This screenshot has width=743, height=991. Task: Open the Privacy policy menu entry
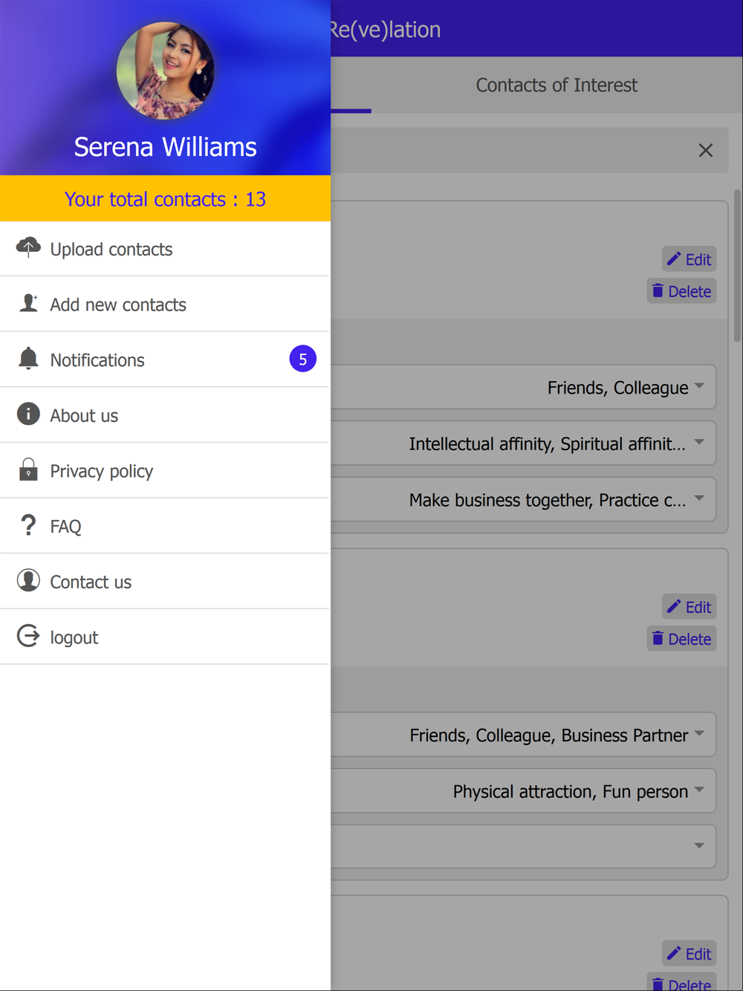click(x=102, y=471)
